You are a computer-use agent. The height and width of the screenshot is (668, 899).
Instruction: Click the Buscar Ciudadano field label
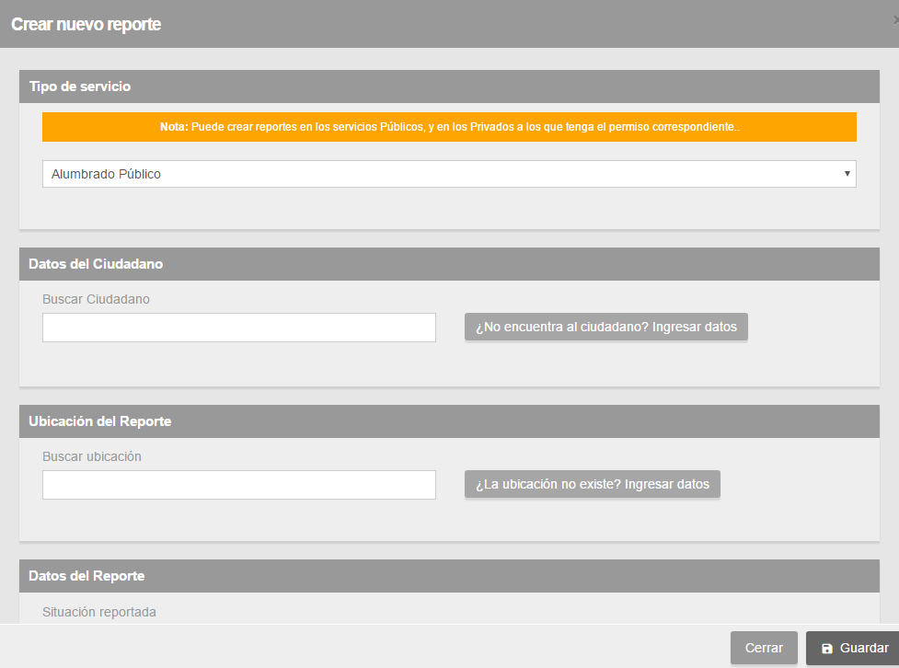tap(96, 299)
